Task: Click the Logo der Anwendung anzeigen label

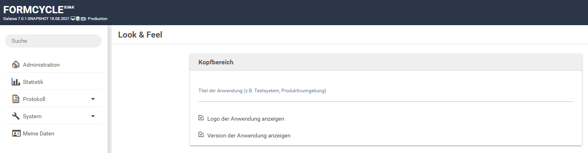Action: (x=248, y=119)
